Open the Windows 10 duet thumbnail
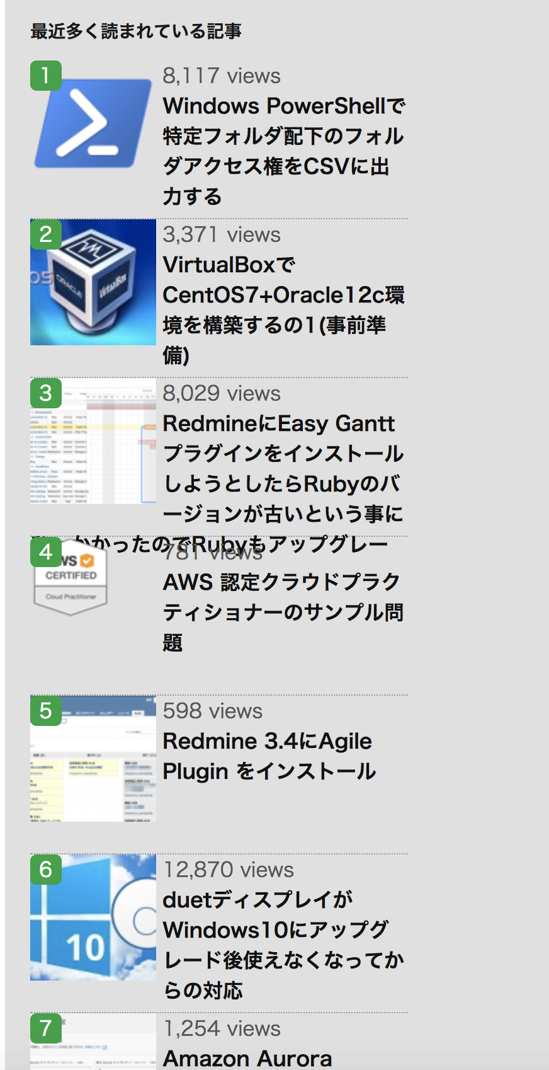Viewport: 549px width, 1070px height. 93,918
